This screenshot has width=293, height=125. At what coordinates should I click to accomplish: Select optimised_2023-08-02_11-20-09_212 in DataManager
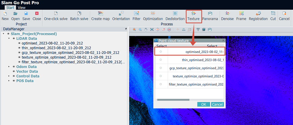tap(52, 43)
